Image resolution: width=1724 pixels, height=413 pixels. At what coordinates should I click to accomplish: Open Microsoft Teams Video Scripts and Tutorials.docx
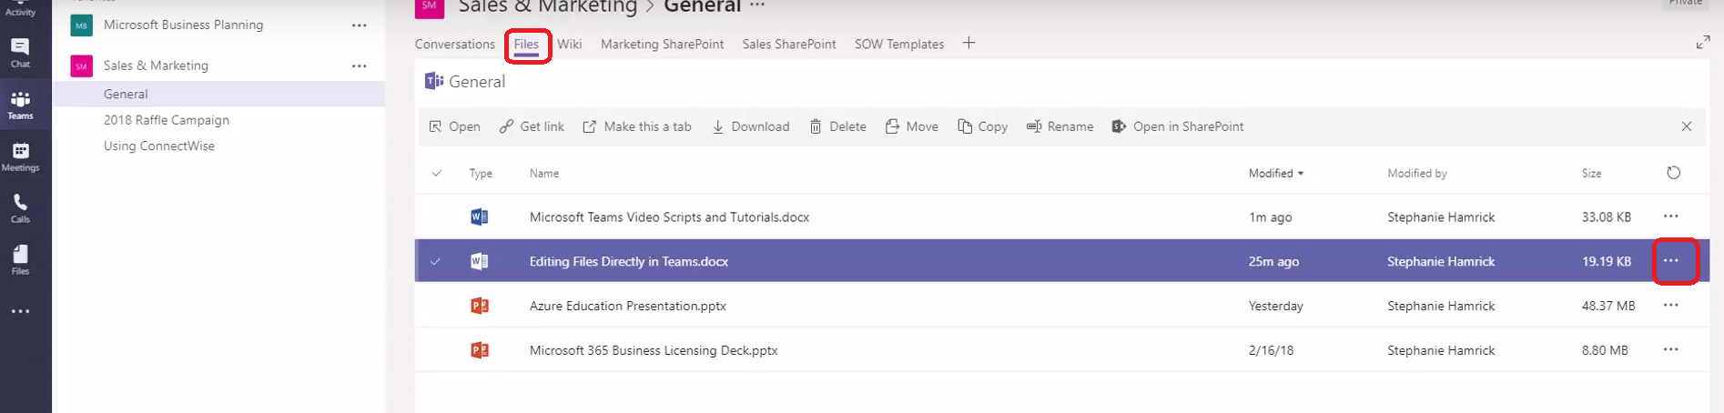coord(669,217)
